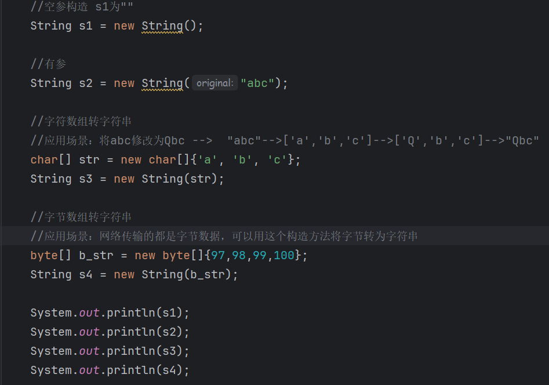The height and width of the screenshot is (385, 549).
Task: Click the comment "//字节数组转字符串"
Action: pos(81,217)
